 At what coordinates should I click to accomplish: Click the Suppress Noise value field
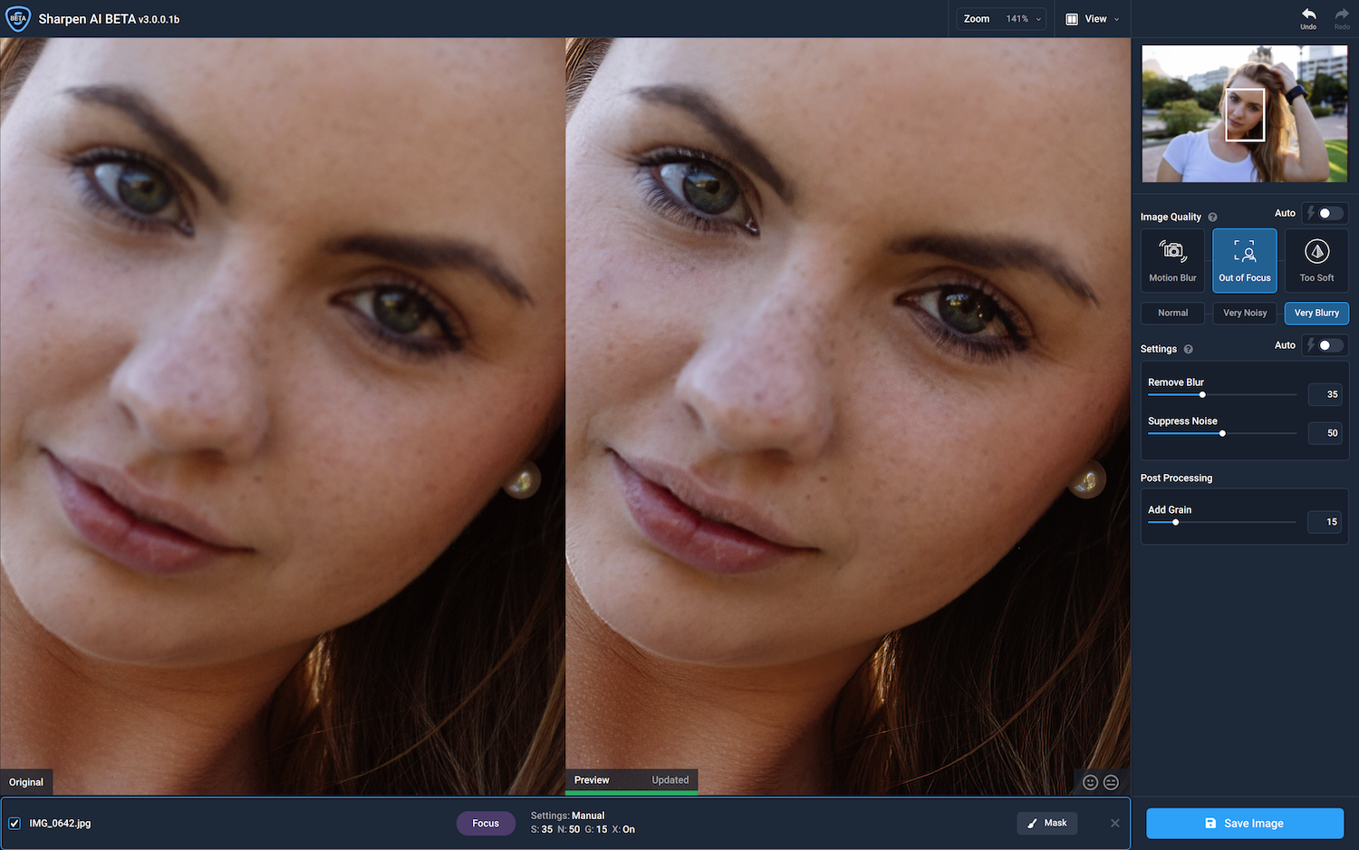point(1325,433)
